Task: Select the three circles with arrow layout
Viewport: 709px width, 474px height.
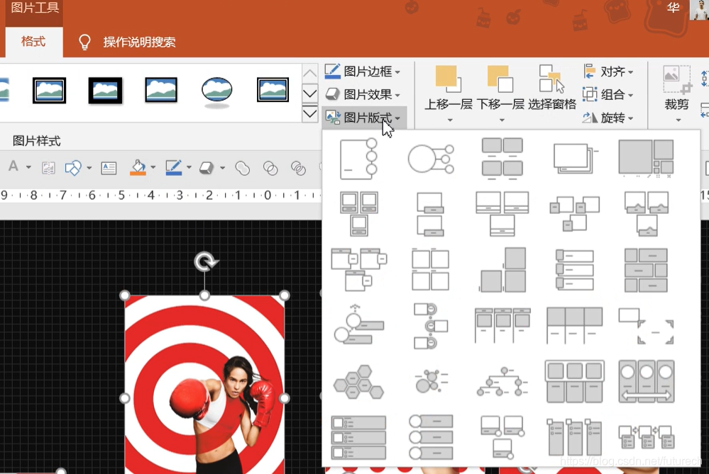Action: (646, 381)
